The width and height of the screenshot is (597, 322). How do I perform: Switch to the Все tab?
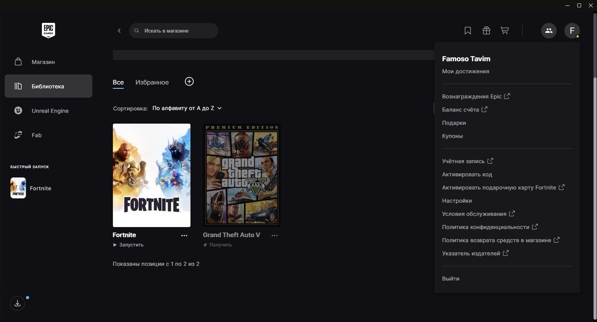pos(118,82)
